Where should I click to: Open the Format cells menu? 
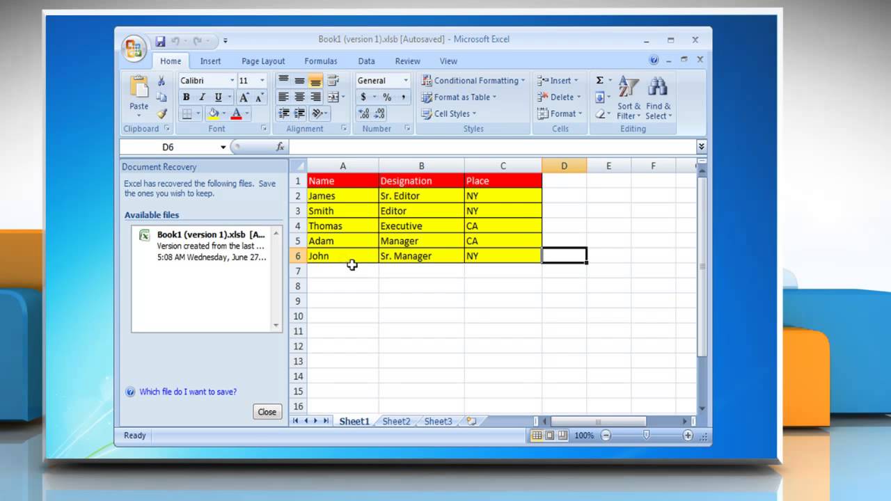tap(560, 113)
